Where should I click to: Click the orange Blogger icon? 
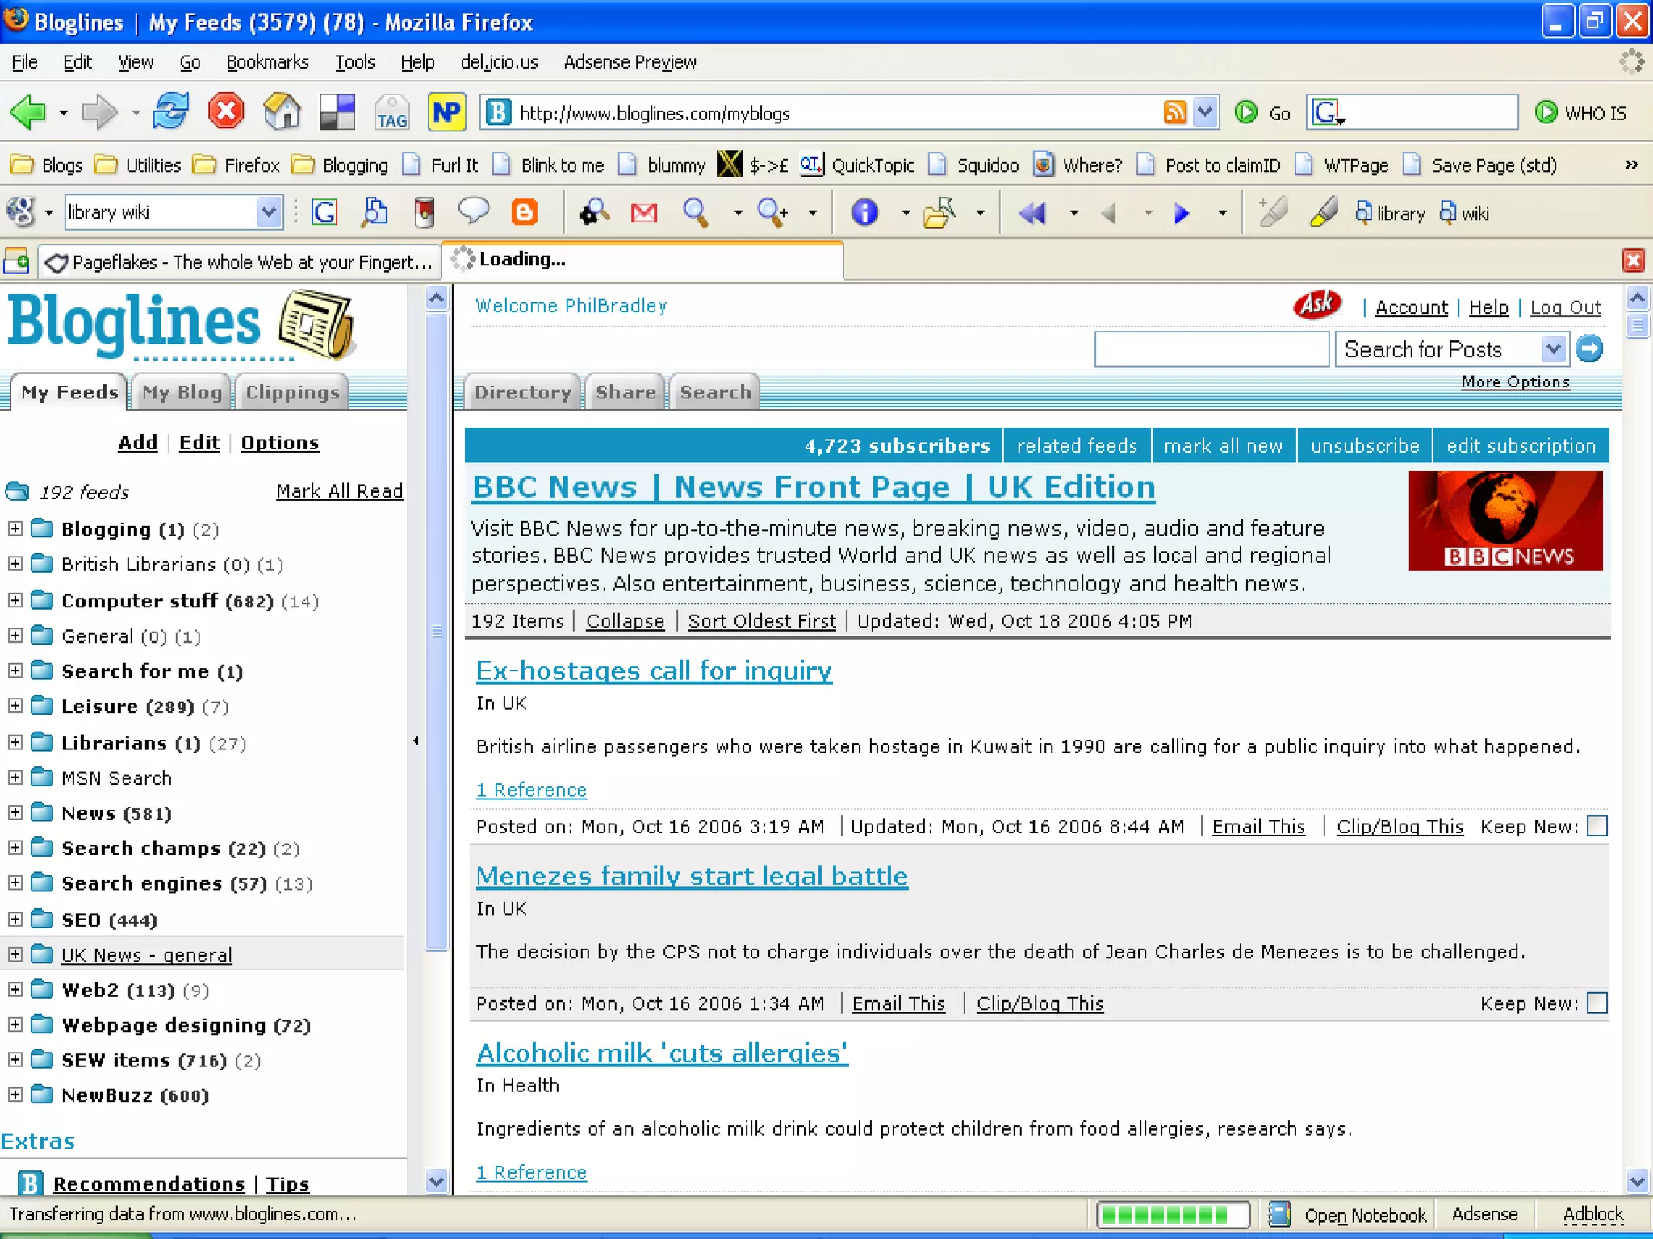coord(525,213)
